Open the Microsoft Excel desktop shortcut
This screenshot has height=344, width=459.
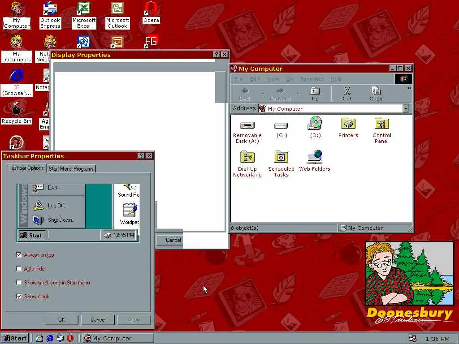tap(84, 15)
